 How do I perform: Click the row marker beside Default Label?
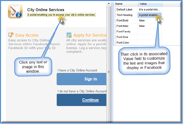click(115, 9)
